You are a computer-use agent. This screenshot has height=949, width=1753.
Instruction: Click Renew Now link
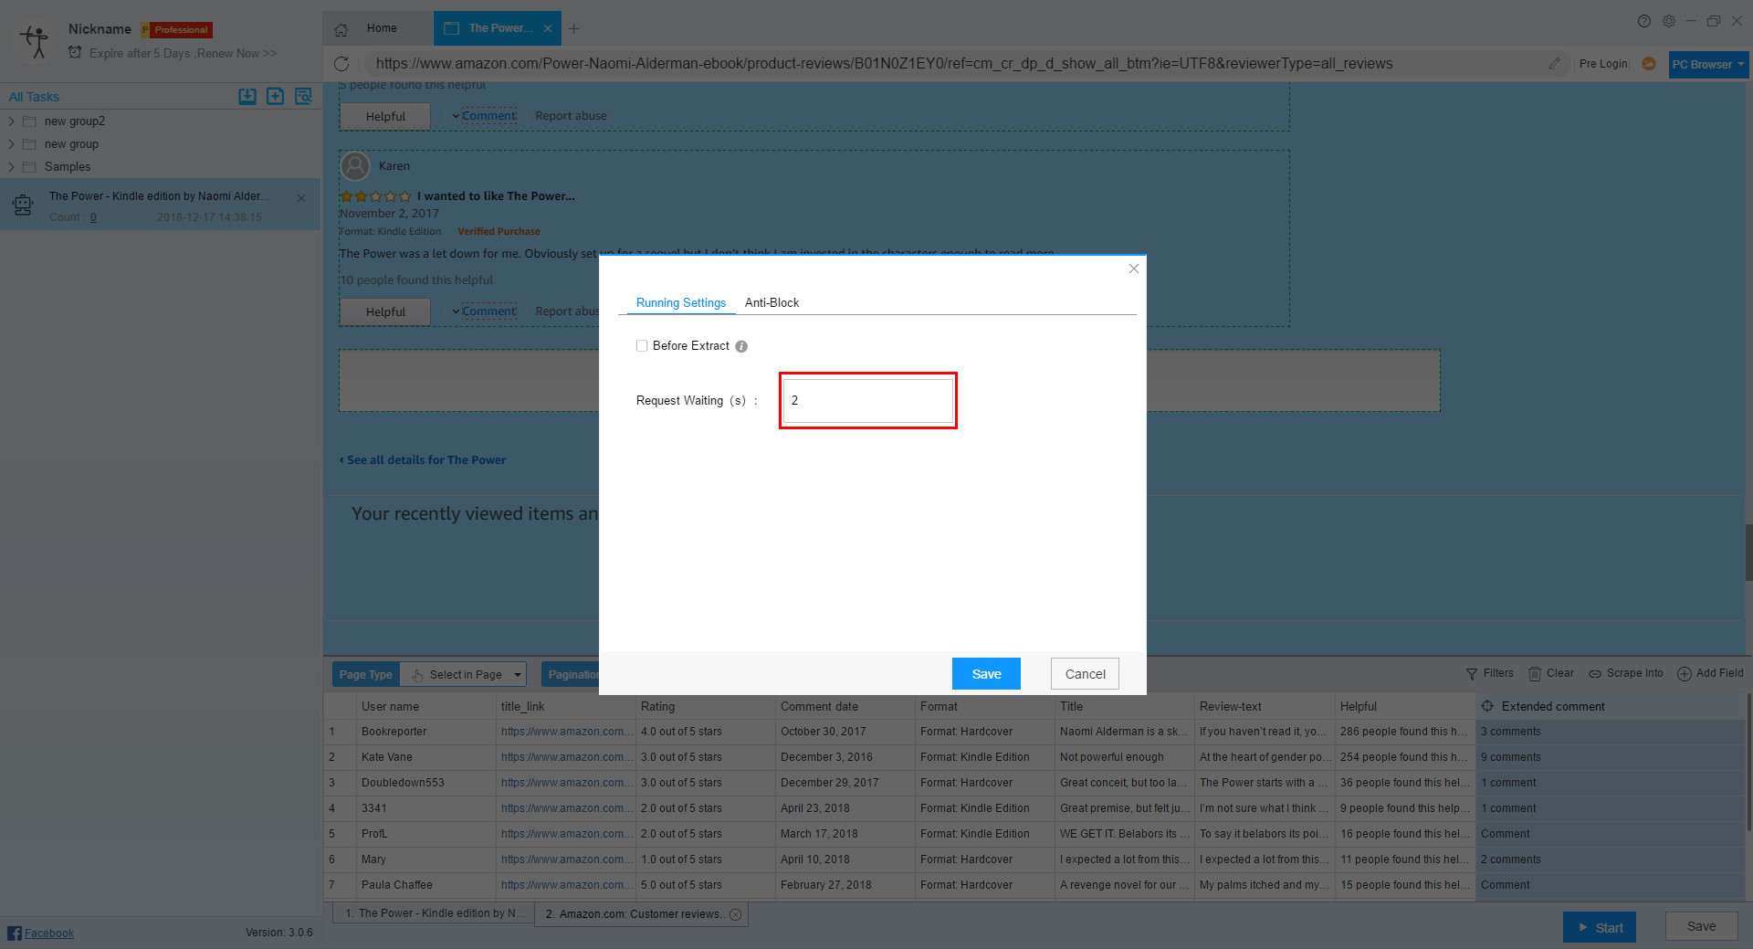coord(236,54)
